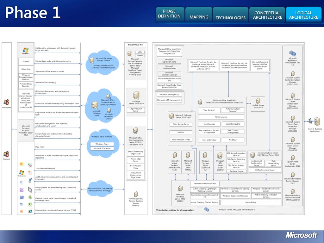Click the Social Computing box
Viewport: 324px width, 243px height.
233,124
